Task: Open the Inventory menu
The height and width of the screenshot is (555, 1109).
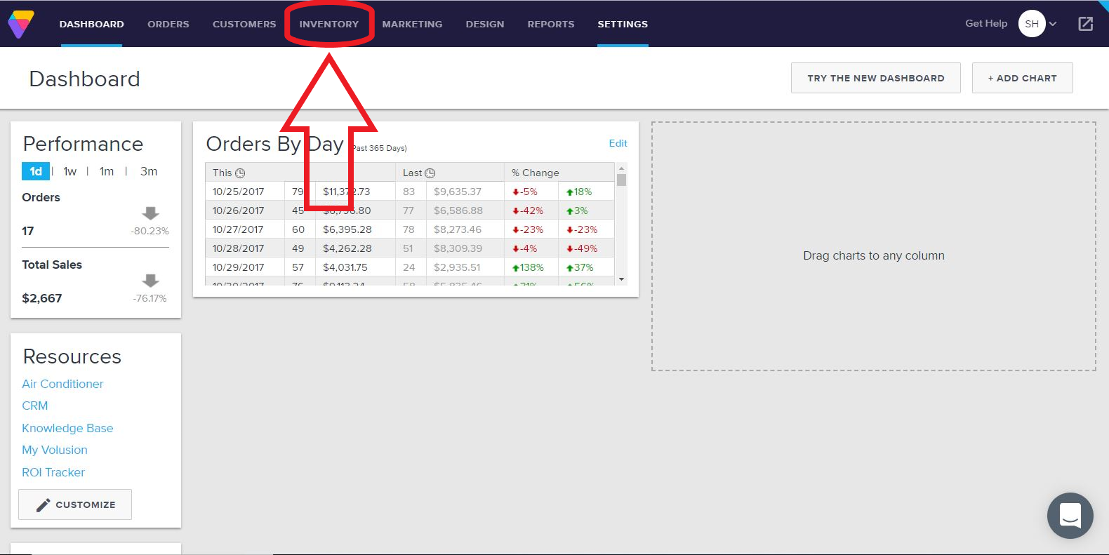Action: (x=328, y=24)
